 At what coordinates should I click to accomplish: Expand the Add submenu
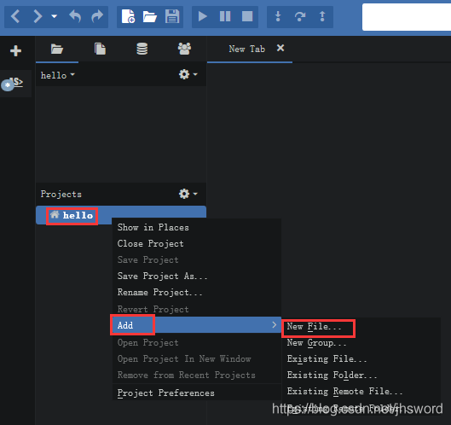pyautogui.click(x=196, y=325)
